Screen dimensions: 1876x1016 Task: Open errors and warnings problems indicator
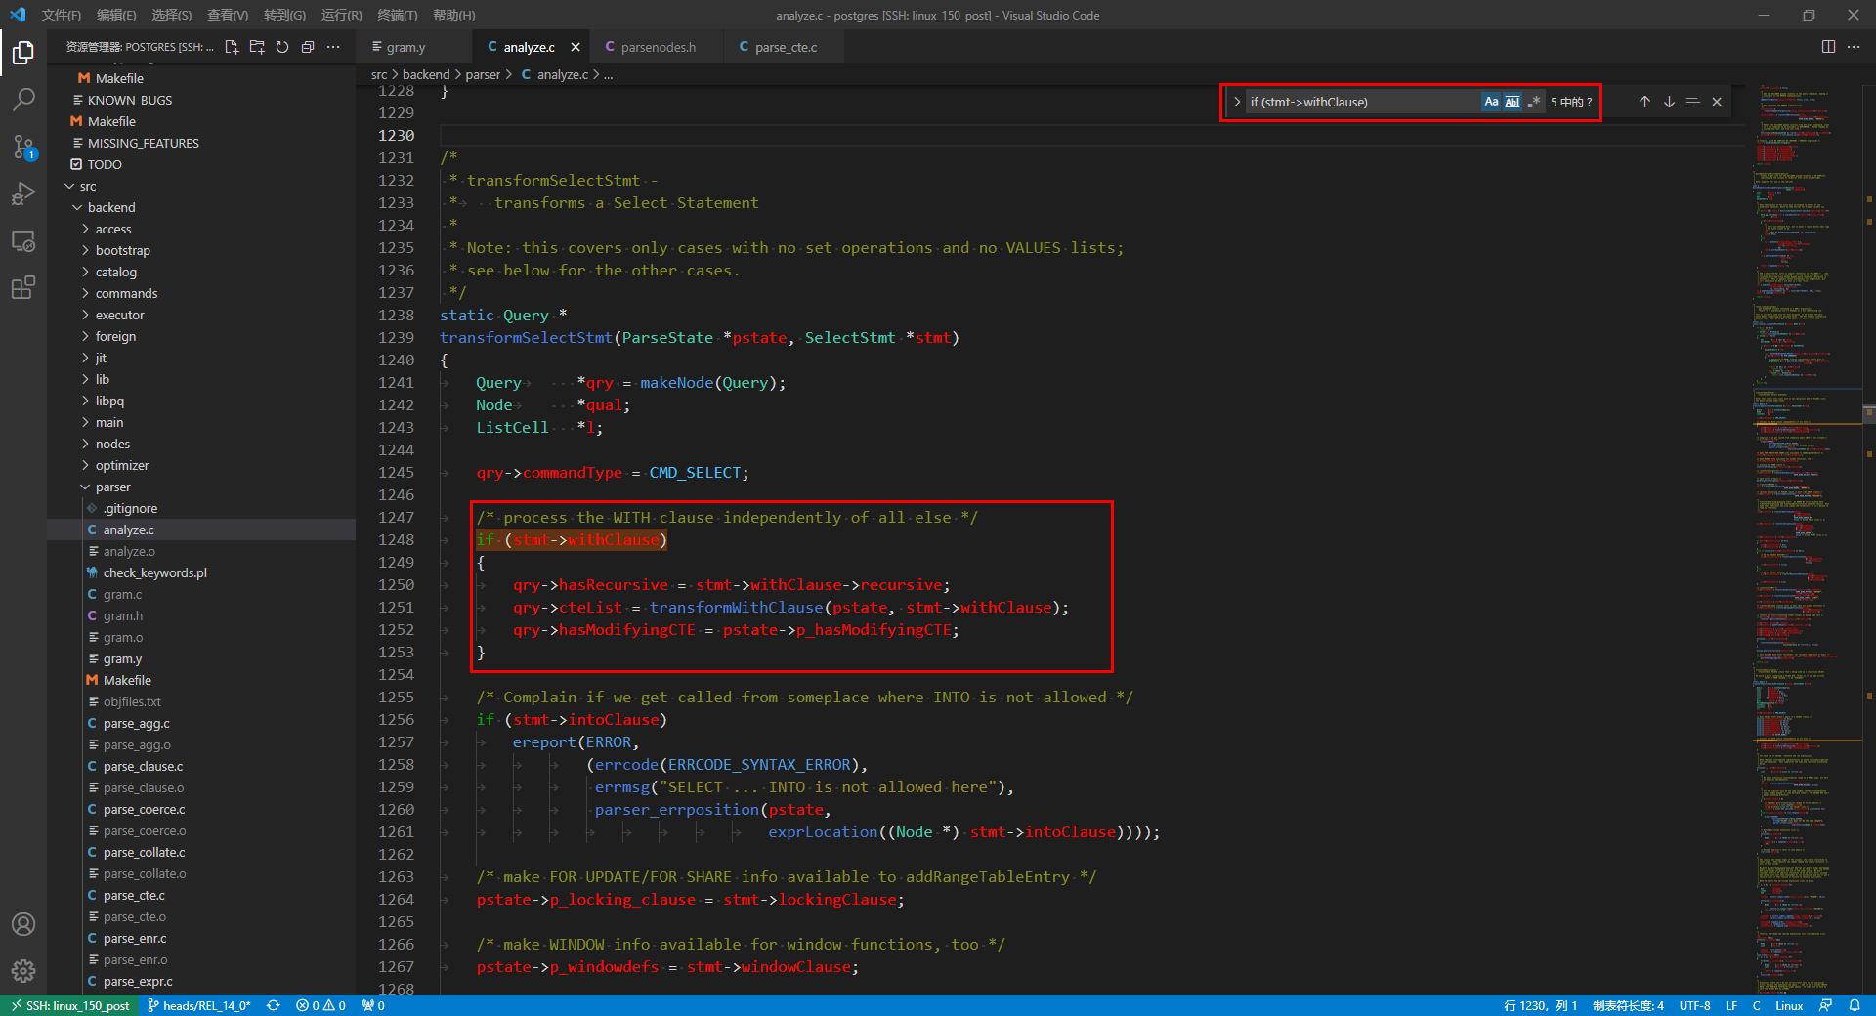(321, 1005)
